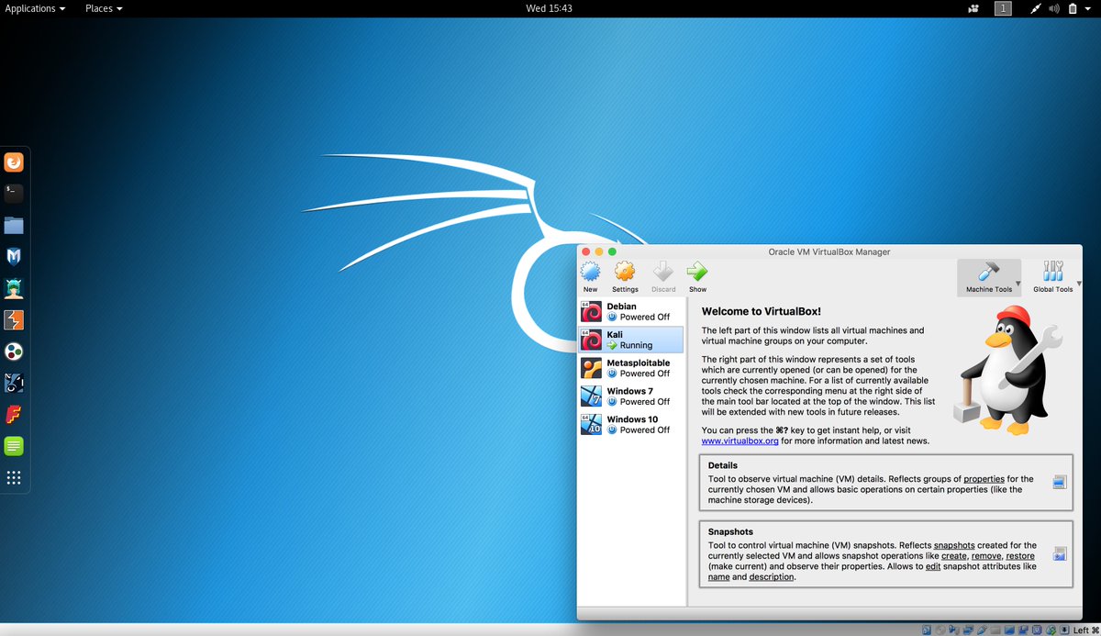The width and height of the screenshot is (1101, 636).
Task: Click the restore link in Snapshots section
Action: click(x=1020, y=556)
